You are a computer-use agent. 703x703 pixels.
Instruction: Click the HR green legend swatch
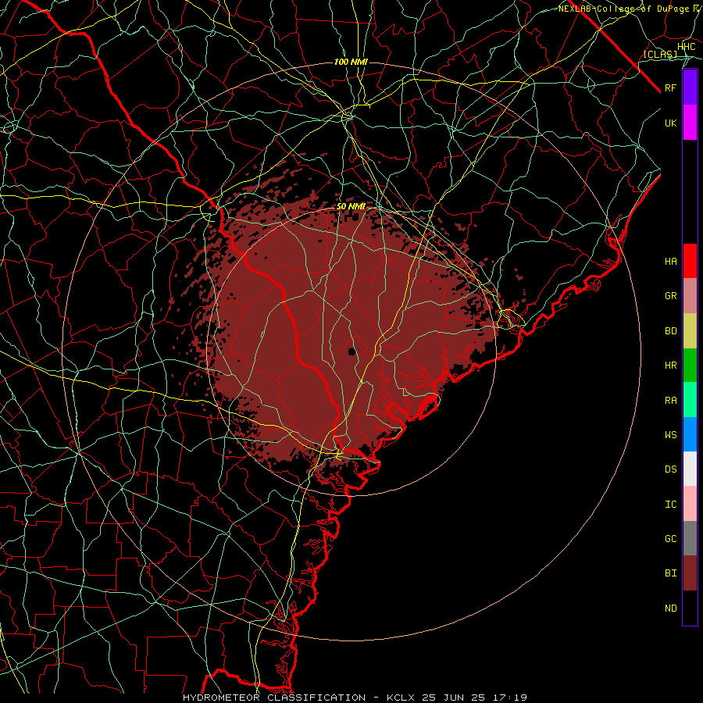point(690,366)
